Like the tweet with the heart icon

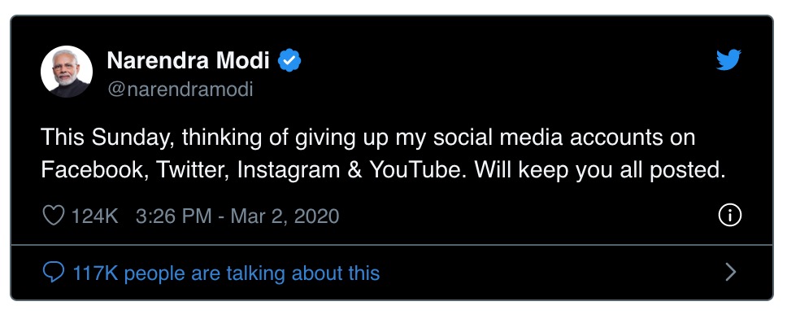pos(53,216)
